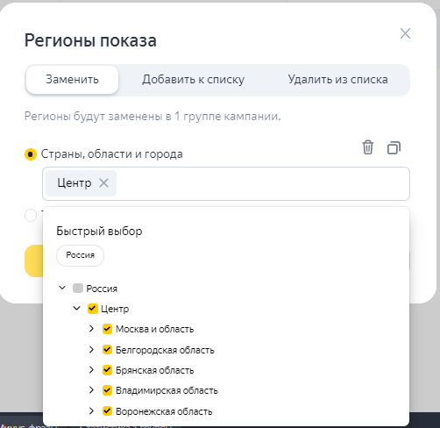Click the Россия quick select button

(x=80, y=255)
